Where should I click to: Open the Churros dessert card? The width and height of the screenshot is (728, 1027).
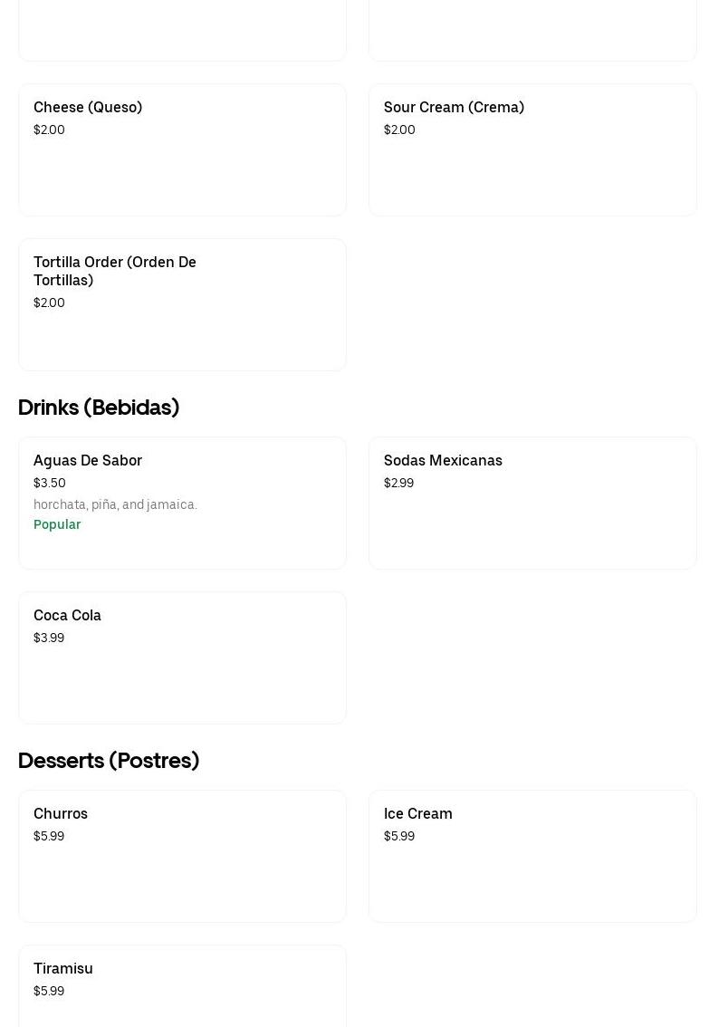(182, 857)
